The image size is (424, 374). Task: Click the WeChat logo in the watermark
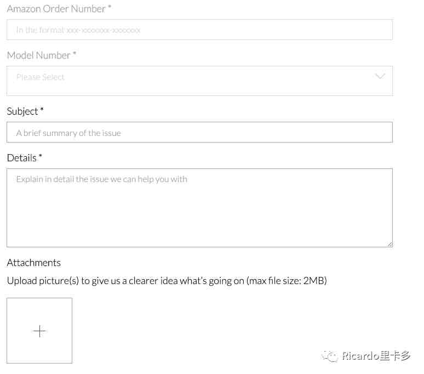(x=330, y=356)
